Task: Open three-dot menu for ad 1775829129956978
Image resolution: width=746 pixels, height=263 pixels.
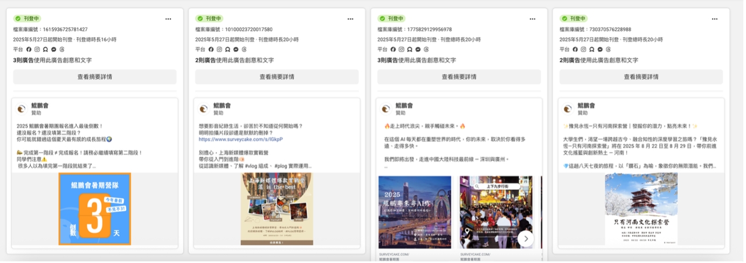Action: [533, 19]
